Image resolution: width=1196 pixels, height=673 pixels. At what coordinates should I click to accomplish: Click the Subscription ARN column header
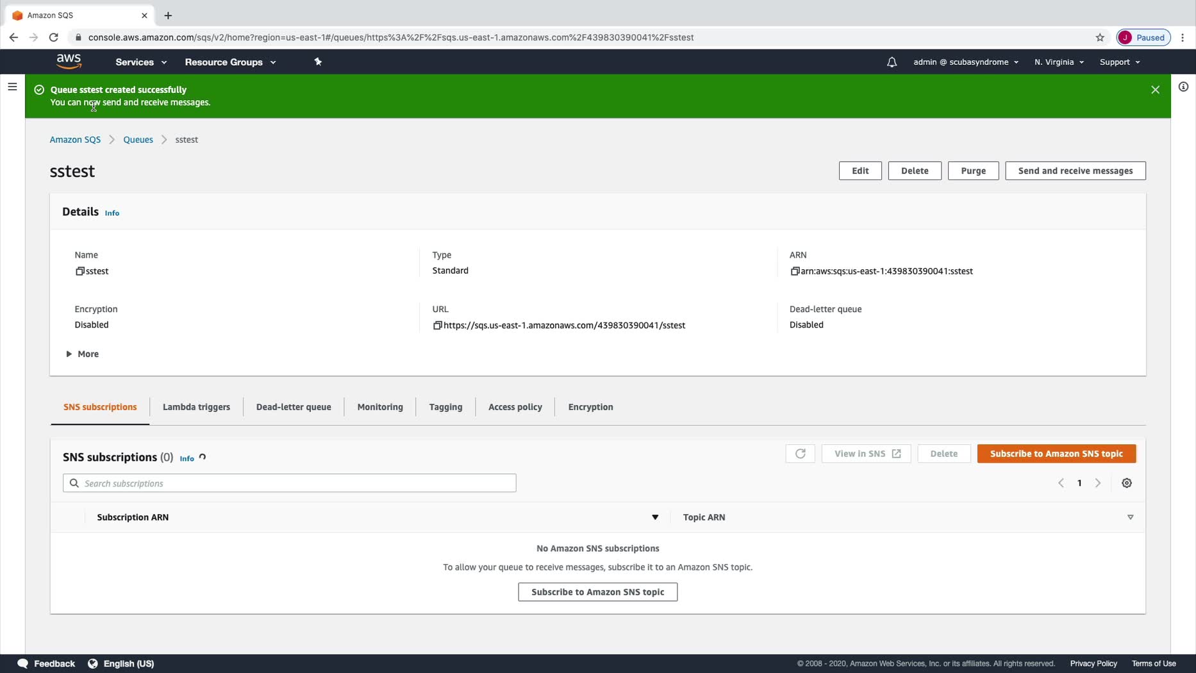pos(133,517)
